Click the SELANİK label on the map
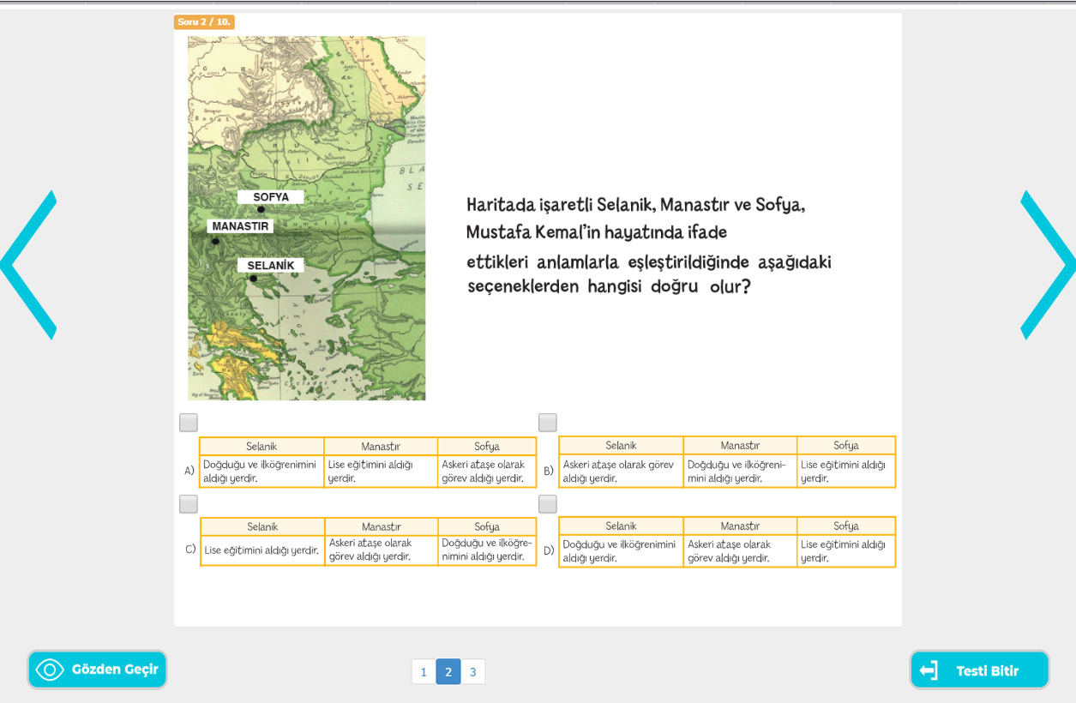The height and width of the screenshot is (703, 1076). [x=271, y=266]
